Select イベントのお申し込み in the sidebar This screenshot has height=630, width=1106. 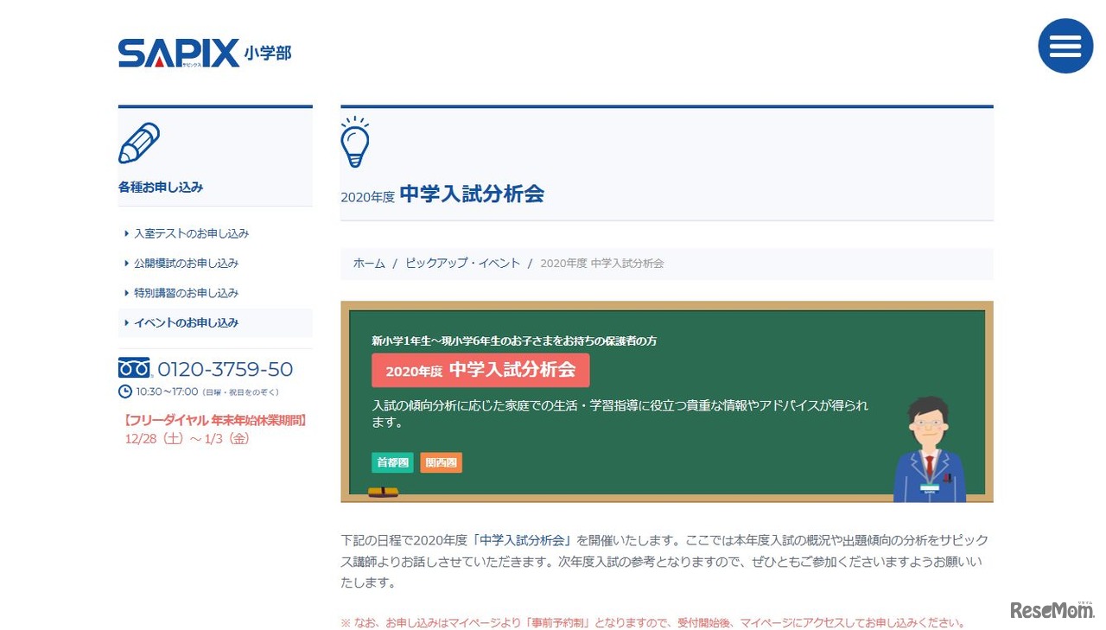coord(215,322)
